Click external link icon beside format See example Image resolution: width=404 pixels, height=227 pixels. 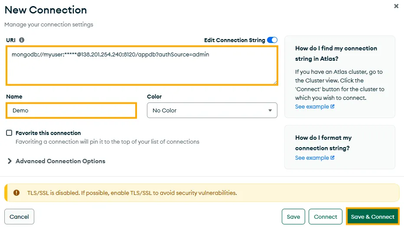332,158
